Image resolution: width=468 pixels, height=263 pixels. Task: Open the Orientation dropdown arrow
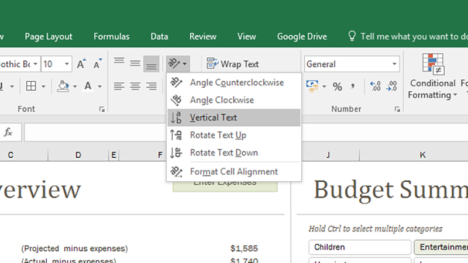click(x=185, y=64)
